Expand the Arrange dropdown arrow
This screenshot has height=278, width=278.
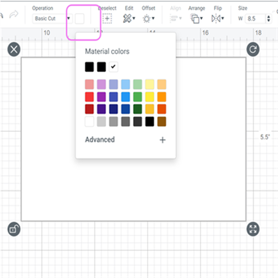point(201,18)
